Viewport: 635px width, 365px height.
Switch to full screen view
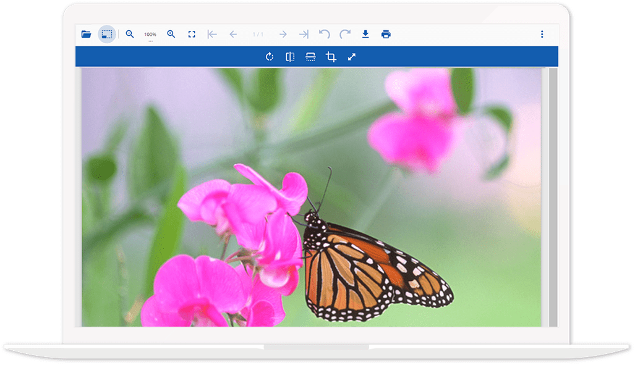pyautogui.click(x=192, y=35)
